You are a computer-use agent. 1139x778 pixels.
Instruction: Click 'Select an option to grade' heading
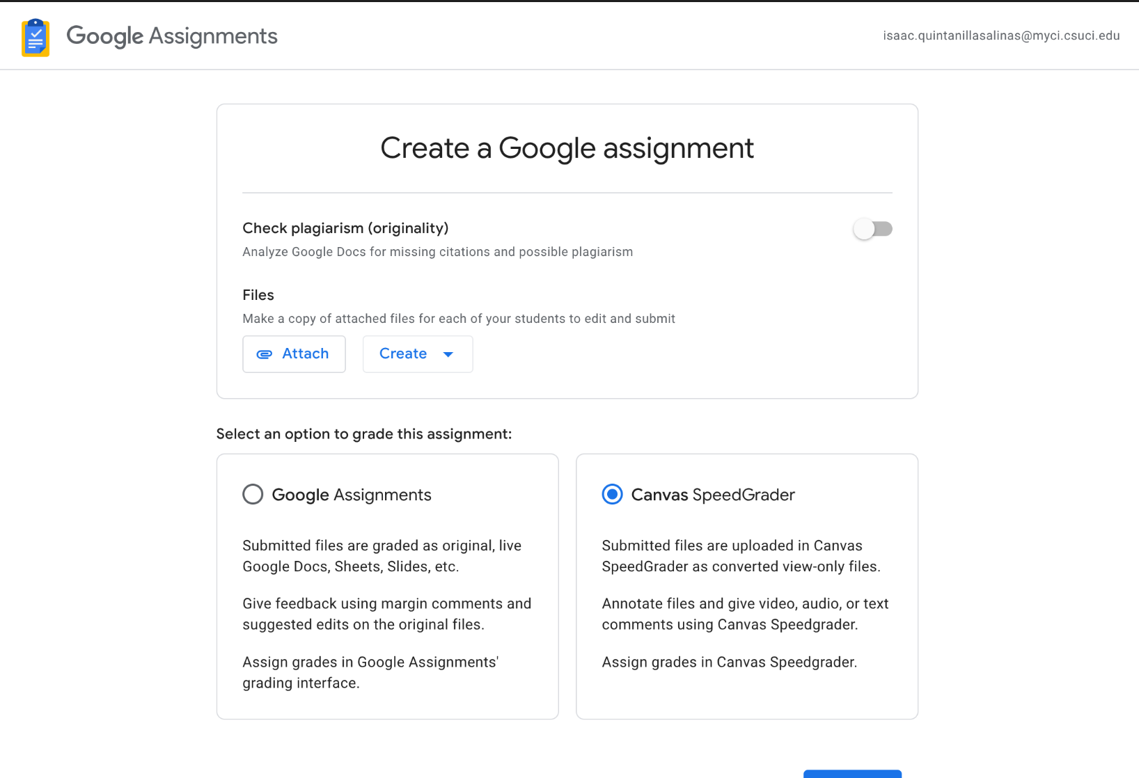tap(363, 434)
